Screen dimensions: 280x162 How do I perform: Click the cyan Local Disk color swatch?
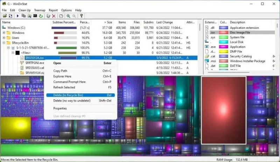224,42
